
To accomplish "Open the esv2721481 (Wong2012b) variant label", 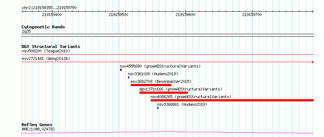I will coord(46,59).
